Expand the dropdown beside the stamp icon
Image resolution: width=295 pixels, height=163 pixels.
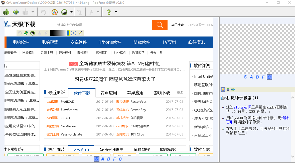coord(33,12)
